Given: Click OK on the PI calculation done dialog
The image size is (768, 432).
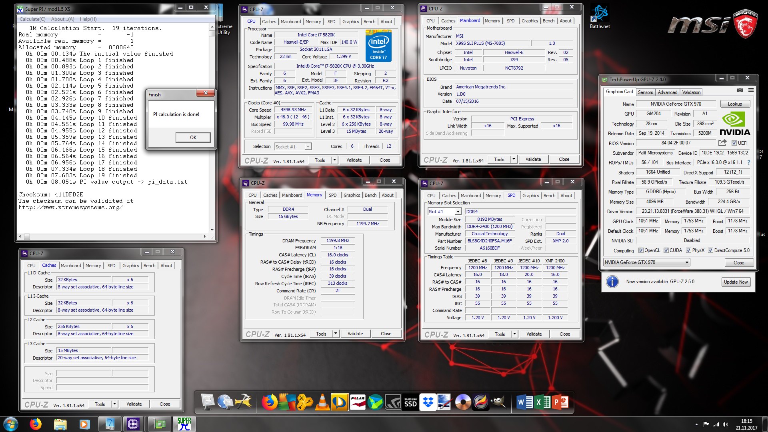Looking at the screenshot, I should (193, 137).
